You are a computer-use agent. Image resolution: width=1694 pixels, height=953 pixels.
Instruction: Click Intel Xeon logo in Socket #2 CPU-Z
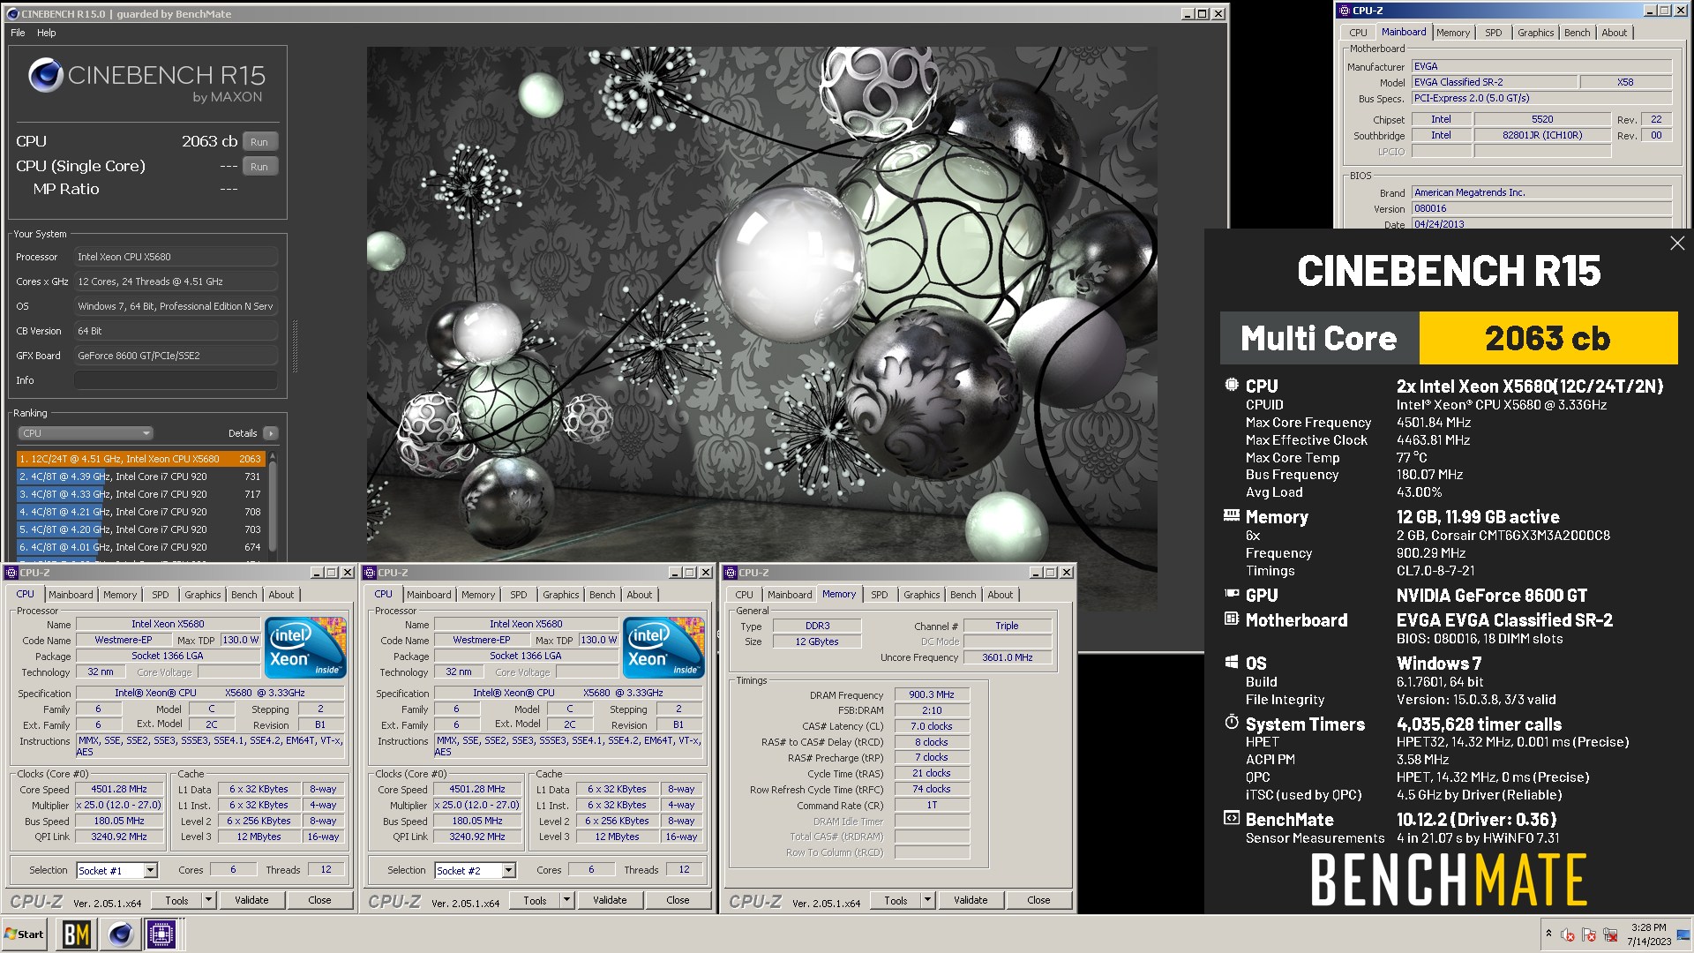click(663, 648)
